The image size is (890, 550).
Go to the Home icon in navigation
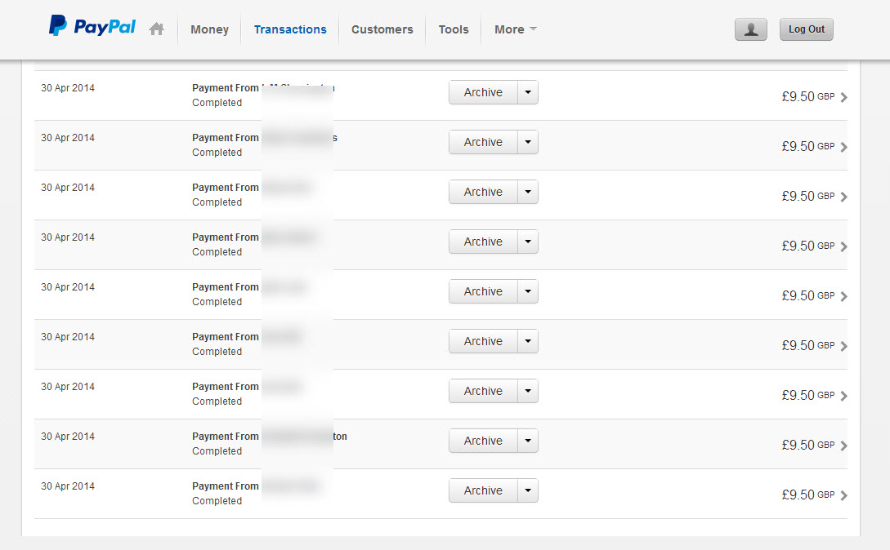pyautogui.click(x=157, y=29)
